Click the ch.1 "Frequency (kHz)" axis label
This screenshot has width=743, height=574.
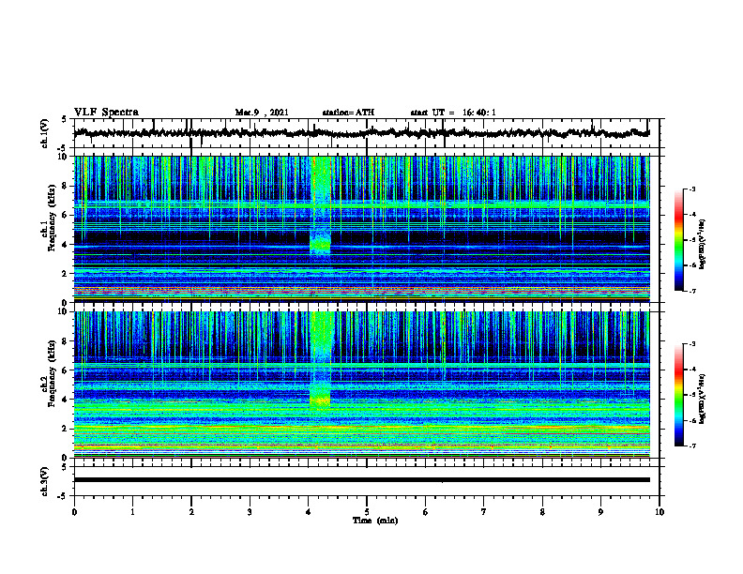52,218
